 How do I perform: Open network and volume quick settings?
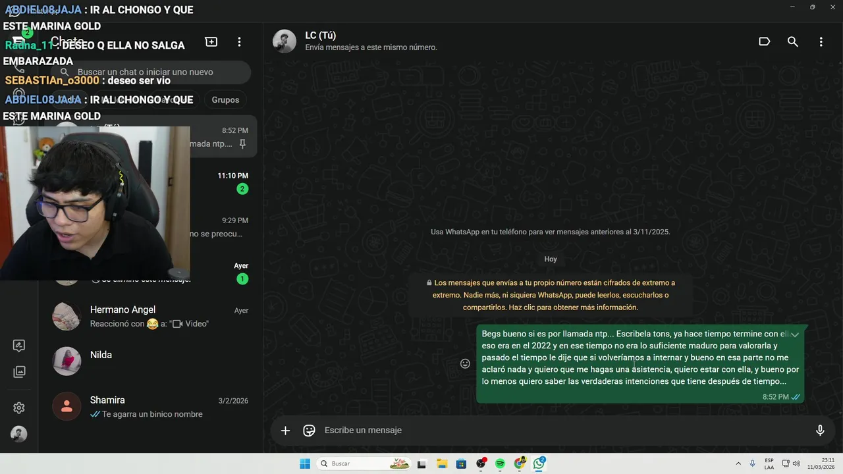(792, 463)
